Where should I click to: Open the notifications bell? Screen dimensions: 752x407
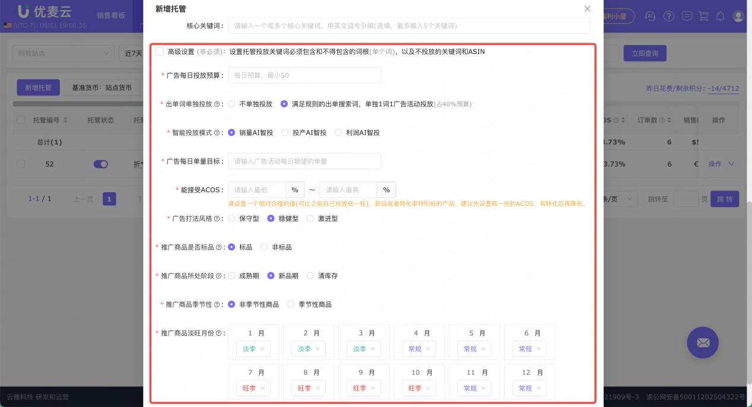[720, 16]
